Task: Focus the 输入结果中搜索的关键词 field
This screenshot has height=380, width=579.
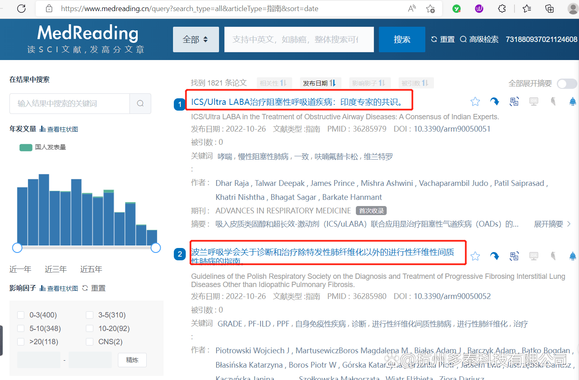Action: [69, 104]
